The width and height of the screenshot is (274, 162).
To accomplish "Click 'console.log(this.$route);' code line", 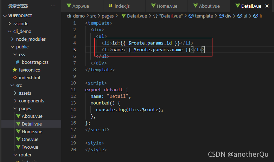I will 130,109.
